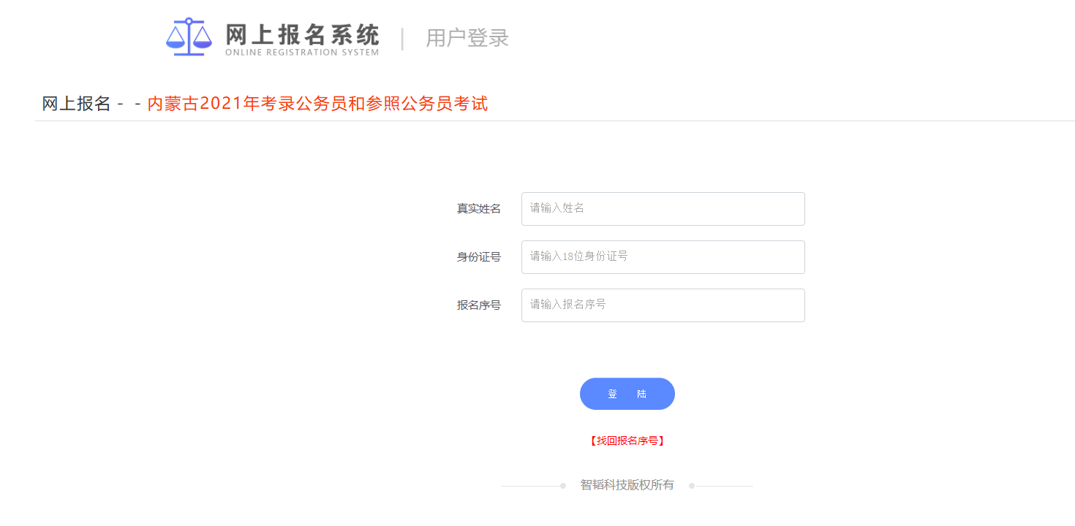Focus the 18位身份证号 input field
The height and width of the screenshot is (526, 1075).
point(663,257)
